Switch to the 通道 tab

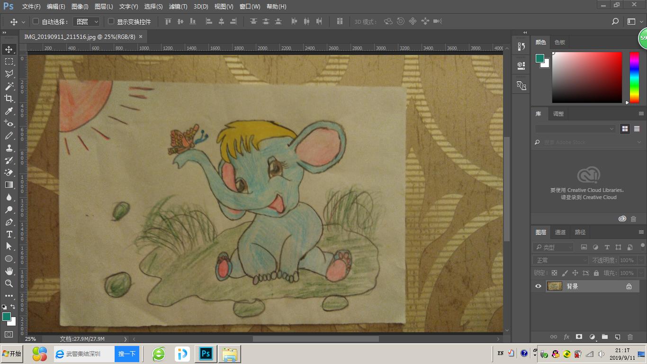(x=560, y=232)
